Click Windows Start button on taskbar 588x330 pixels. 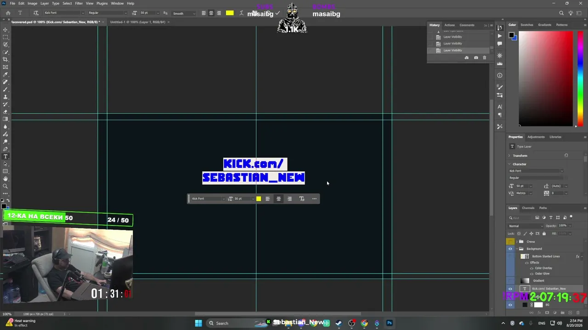point(198,323)
